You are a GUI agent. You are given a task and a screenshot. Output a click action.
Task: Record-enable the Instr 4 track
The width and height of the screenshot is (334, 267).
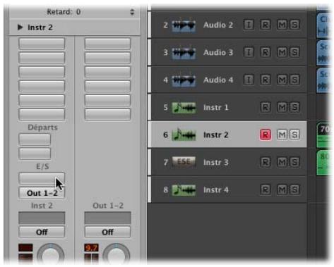point(266,190)
